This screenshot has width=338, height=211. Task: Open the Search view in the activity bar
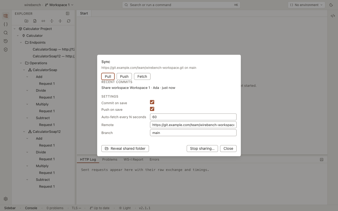pos(6,33)
